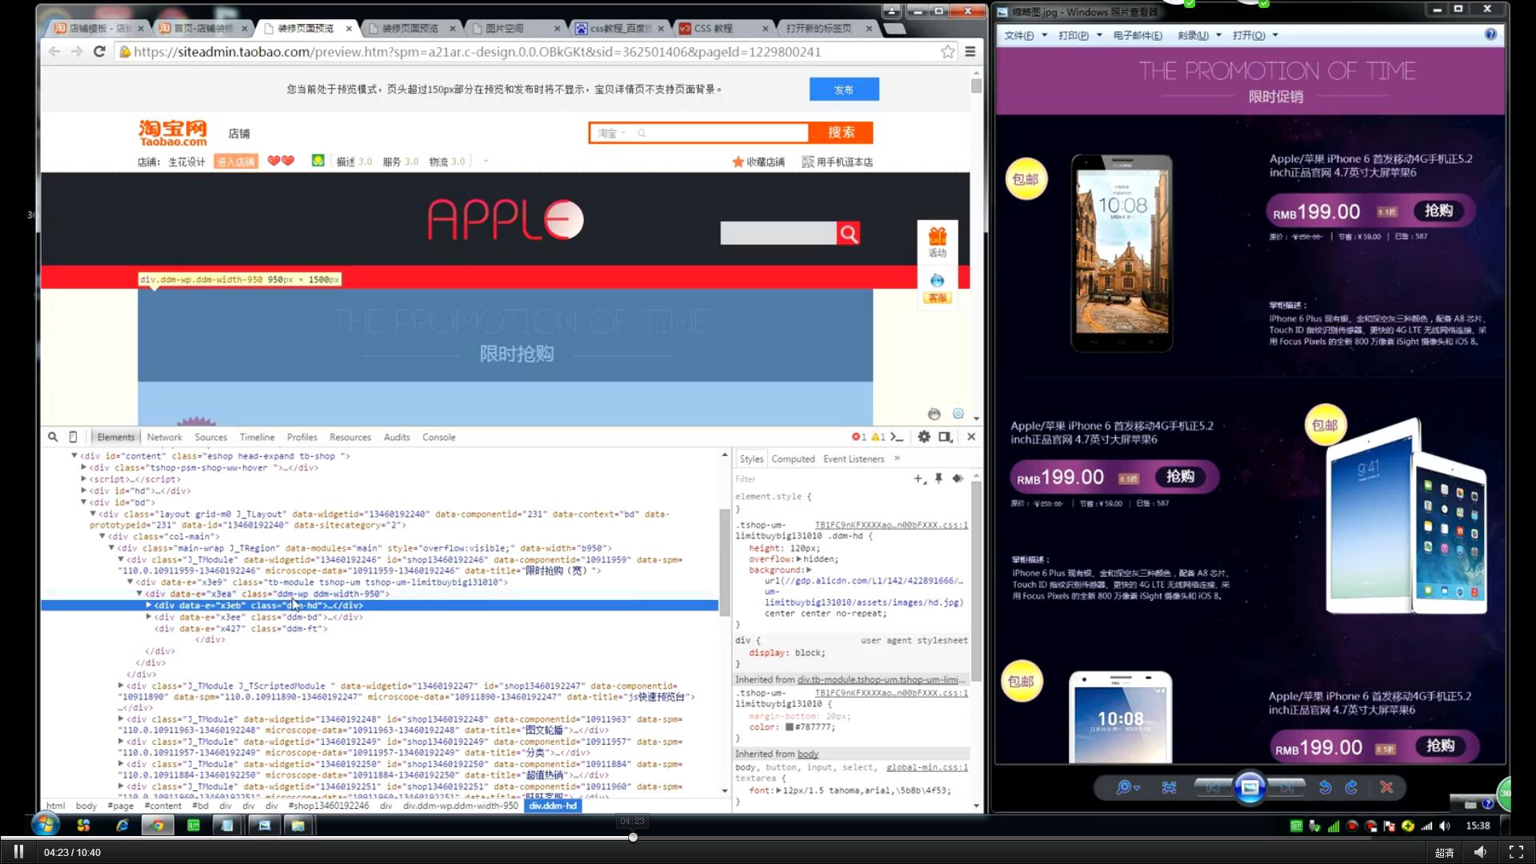
Task: Toggle element state pin icon
Action: pyautogui.click(x=938, y=478)
